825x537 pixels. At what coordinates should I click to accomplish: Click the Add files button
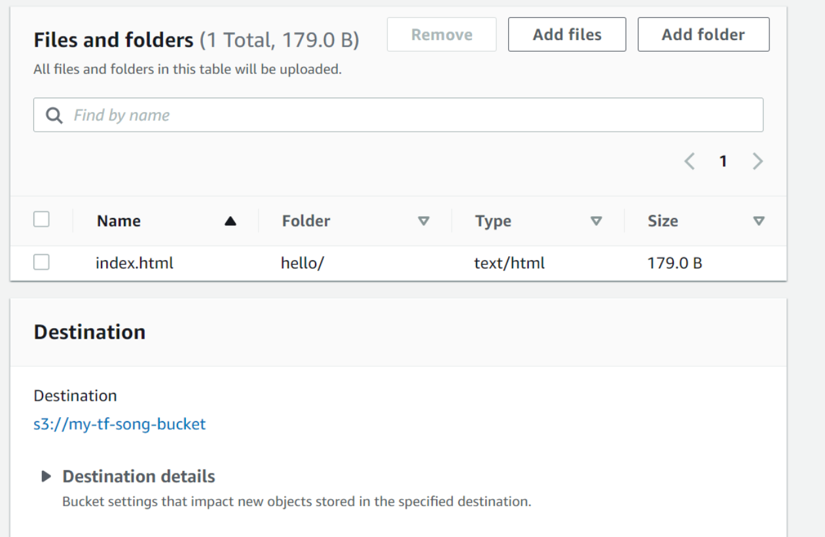point(567,35)
